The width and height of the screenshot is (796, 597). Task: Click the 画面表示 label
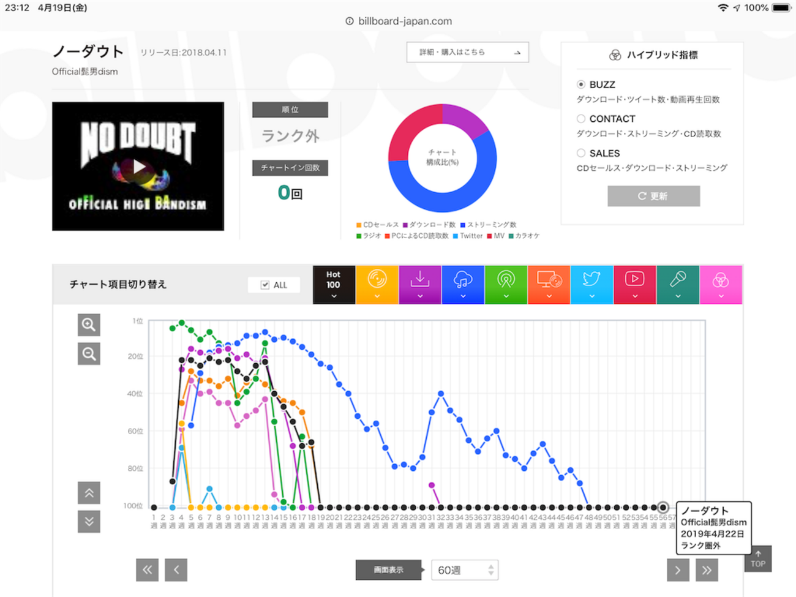click(389, 570)
